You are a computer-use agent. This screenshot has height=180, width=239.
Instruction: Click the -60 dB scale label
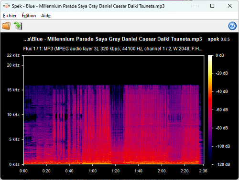(222, 110)
